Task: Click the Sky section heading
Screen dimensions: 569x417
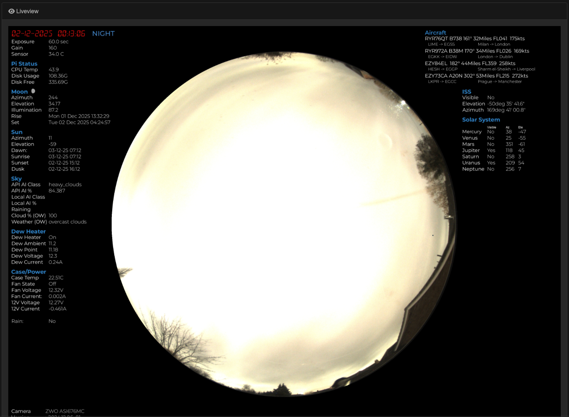Action: (x=16, y=179)
